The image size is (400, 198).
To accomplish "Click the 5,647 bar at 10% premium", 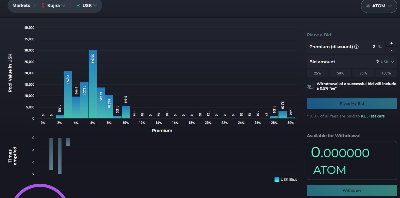I will 126,112.
